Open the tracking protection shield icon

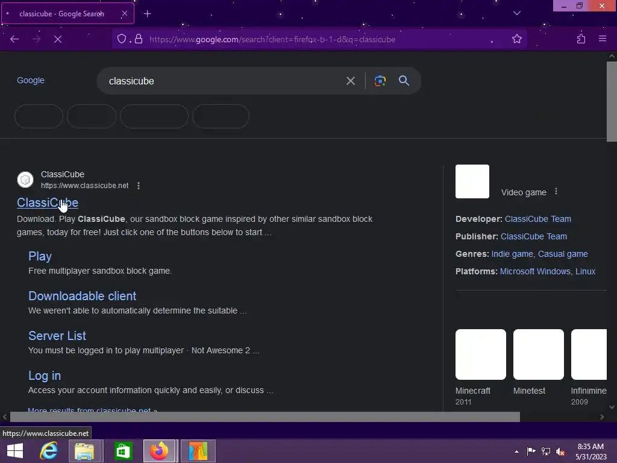122,39
